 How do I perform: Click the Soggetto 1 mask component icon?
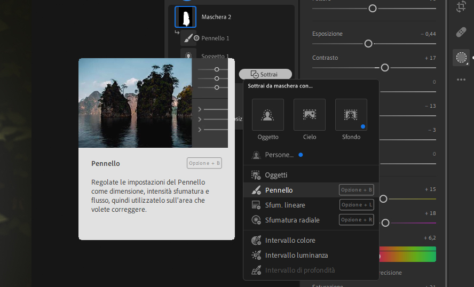[x=188, y=55]
